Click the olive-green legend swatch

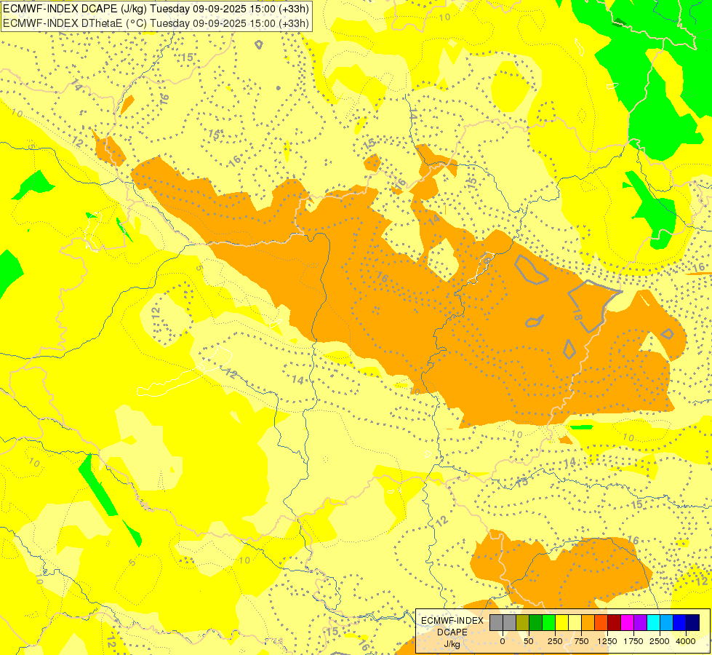[523, 623]
